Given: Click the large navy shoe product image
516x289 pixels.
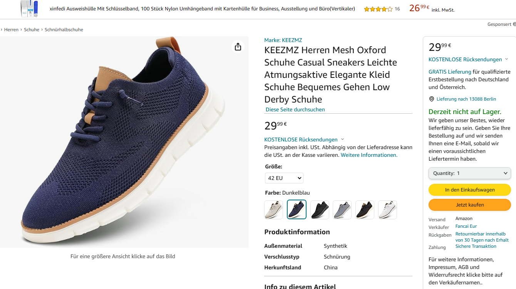Looking at the screenshot, I should (124, 142).
